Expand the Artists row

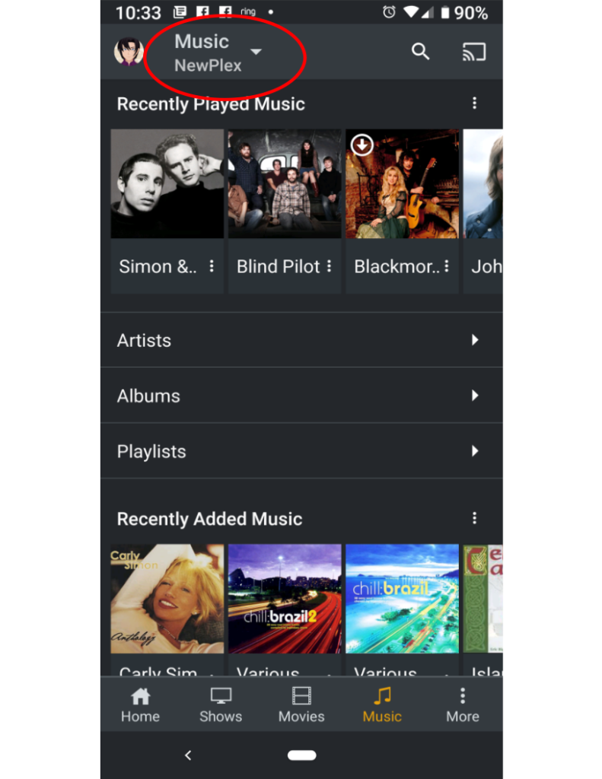301,340
